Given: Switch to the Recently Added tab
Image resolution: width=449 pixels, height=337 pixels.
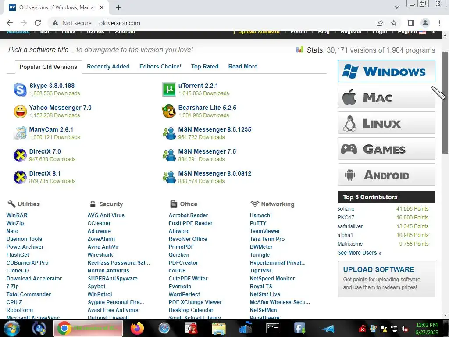Looking at the screenshot, I should pos(108,67).
